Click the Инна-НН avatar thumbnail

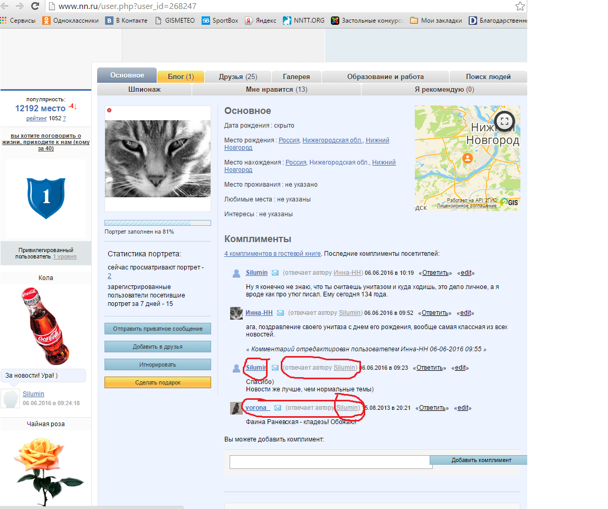pos(236,313)
